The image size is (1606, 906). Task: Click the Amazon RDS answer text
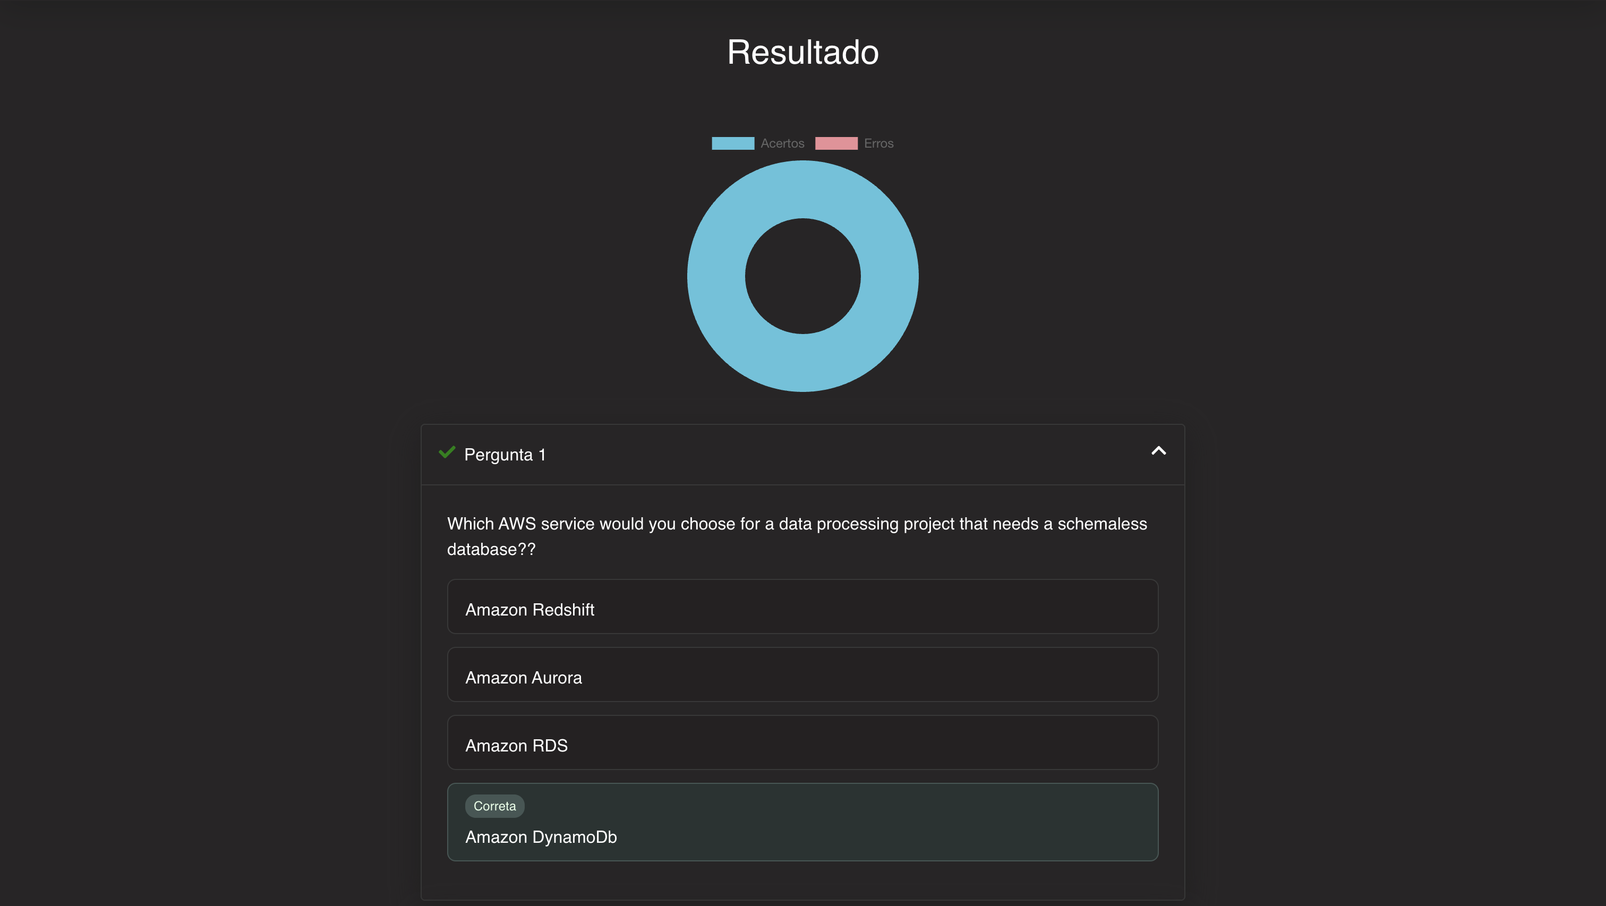[516, 746]
